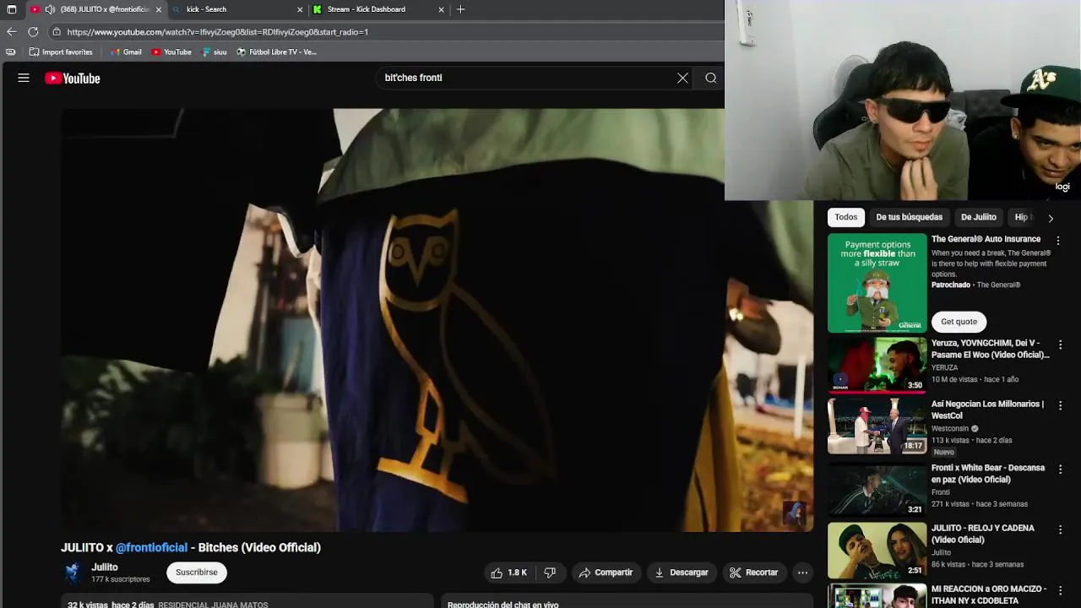Open options for Descansa en paz video
Image resolution: width=1081 pixels, height=608 pixels.
pos(1061,469)
